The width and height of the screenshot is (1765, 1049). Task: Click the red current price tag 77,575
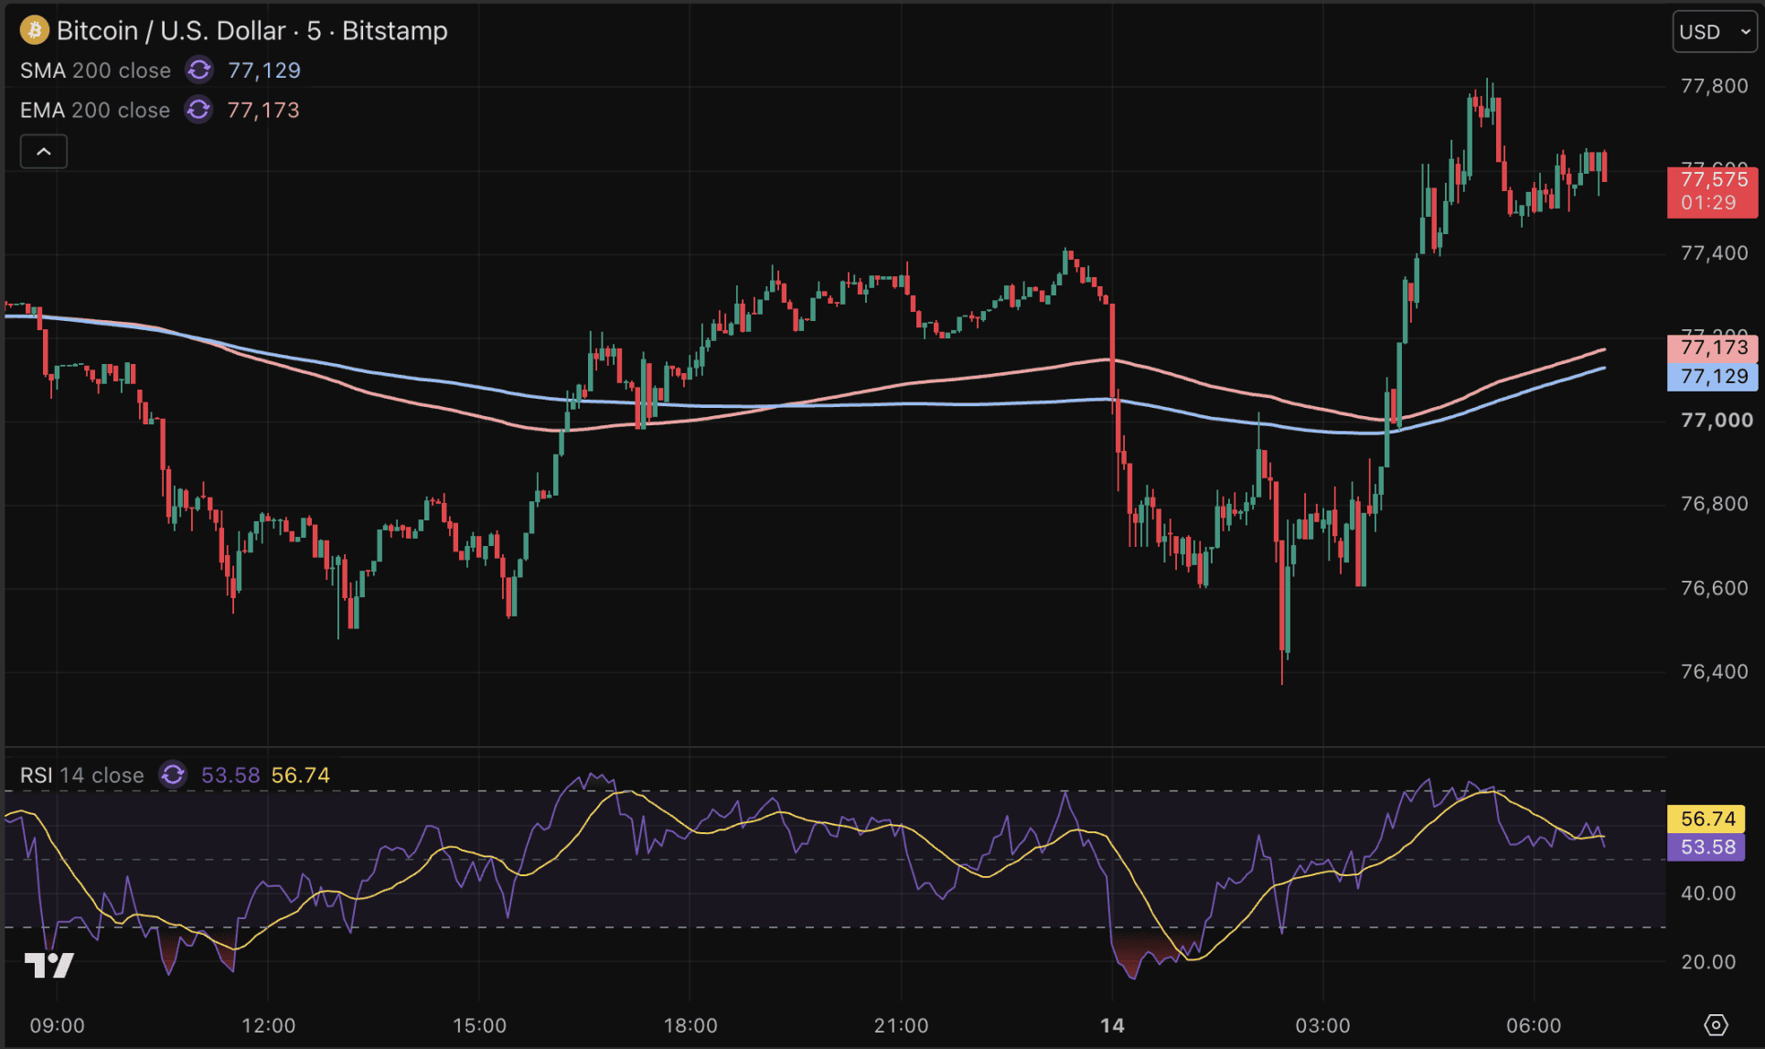[x=1713, y=191]
